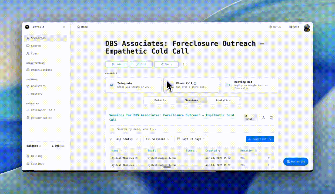Click the filter funnel icon
The image size is (335, 194).
pos(111,139)
